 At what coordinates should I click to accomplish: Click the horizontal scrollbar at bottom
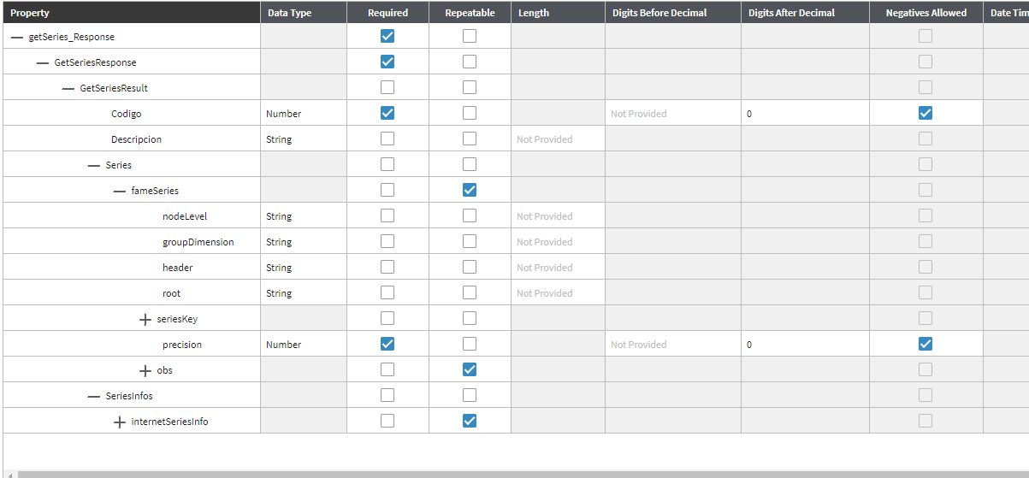[x=513, y=474]
